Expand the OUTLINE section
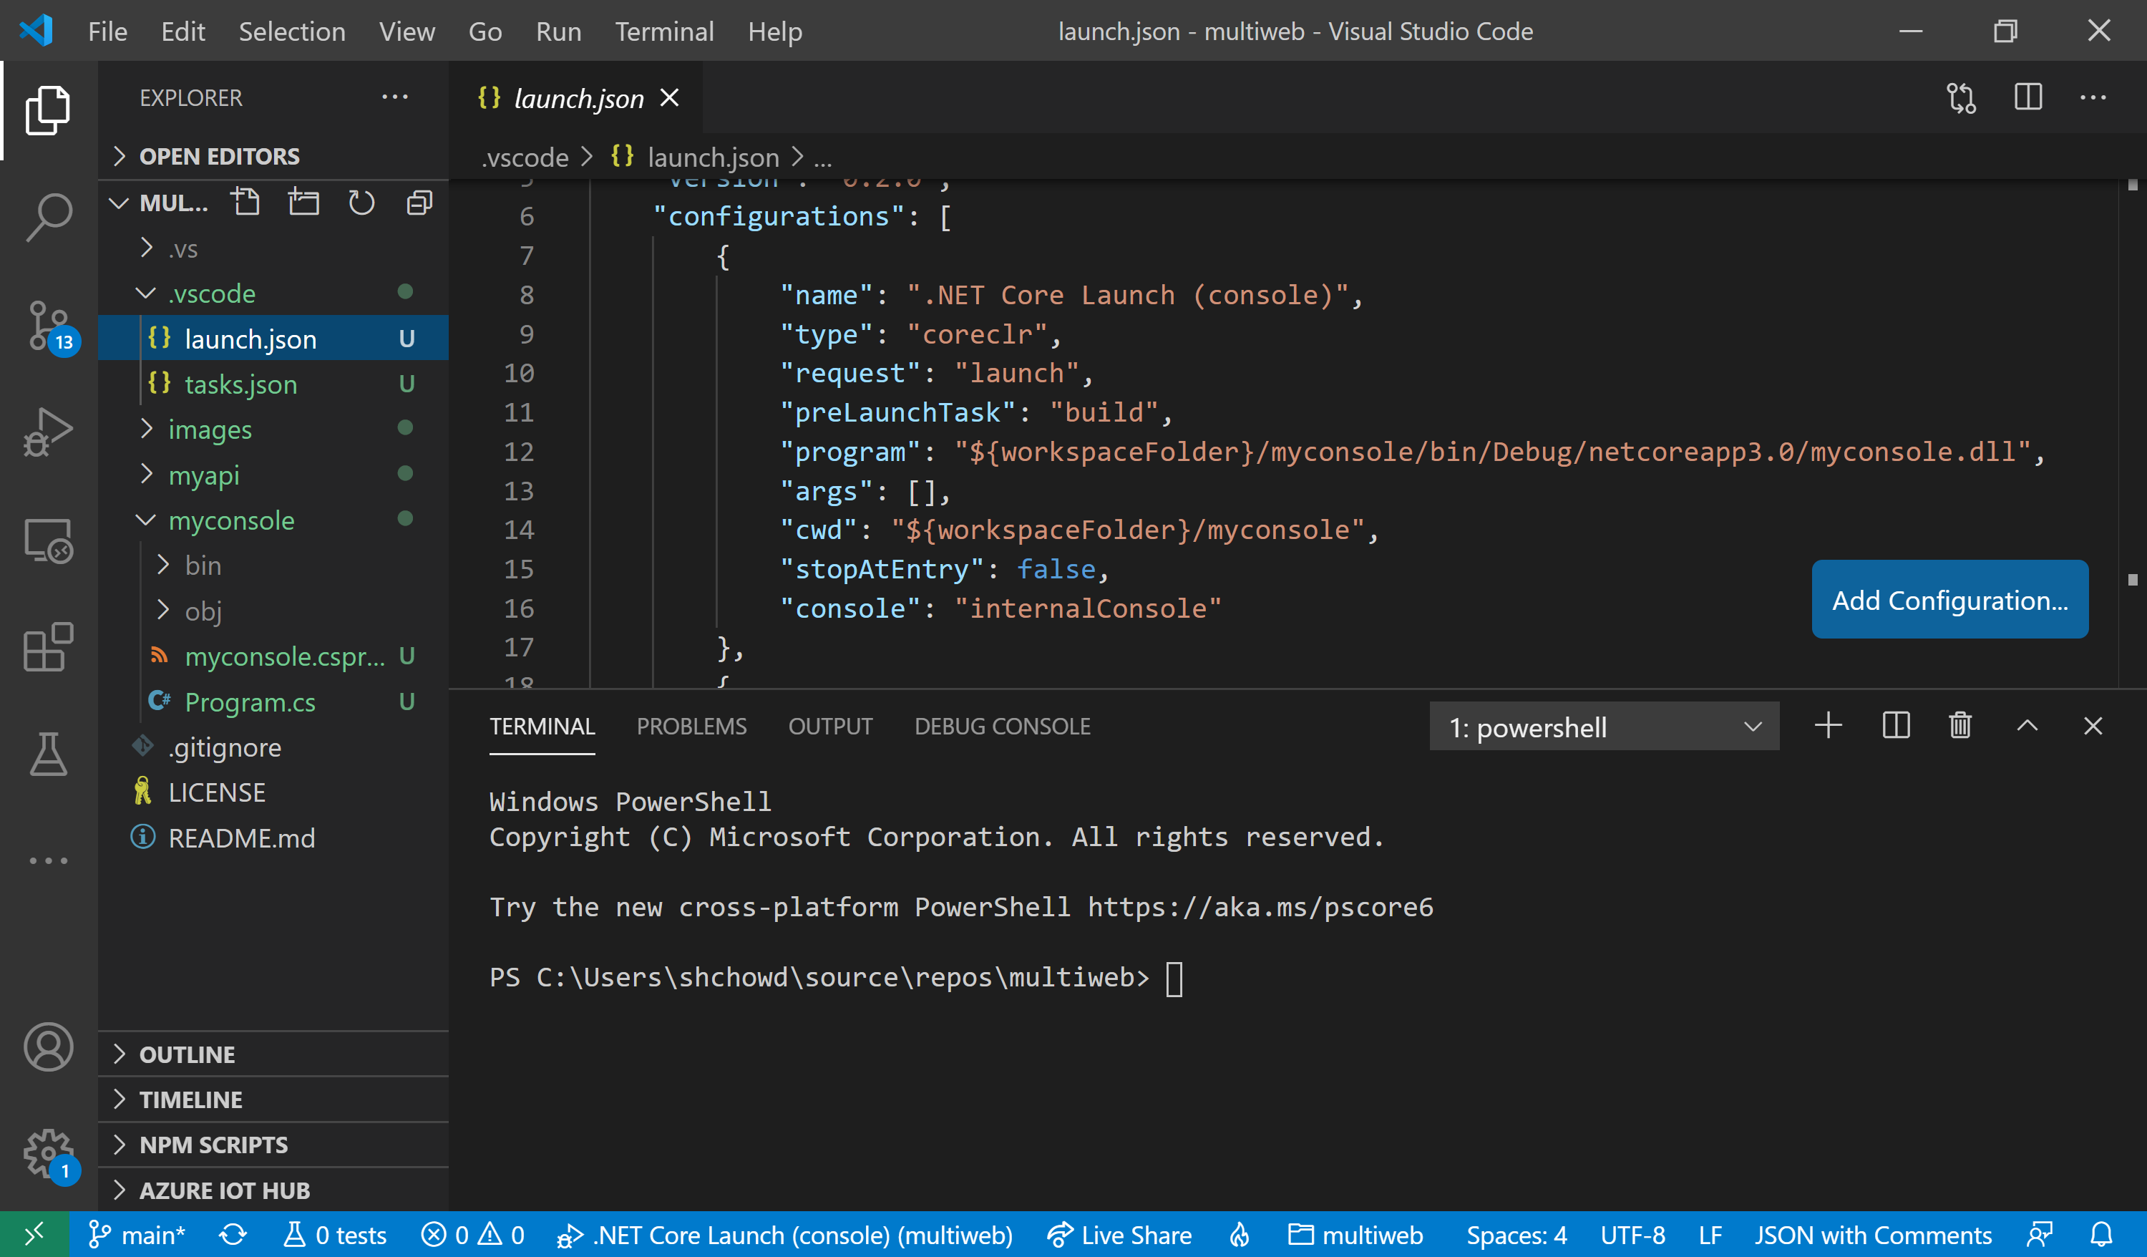2147x1257 pixels. (x=187, y=1054)
